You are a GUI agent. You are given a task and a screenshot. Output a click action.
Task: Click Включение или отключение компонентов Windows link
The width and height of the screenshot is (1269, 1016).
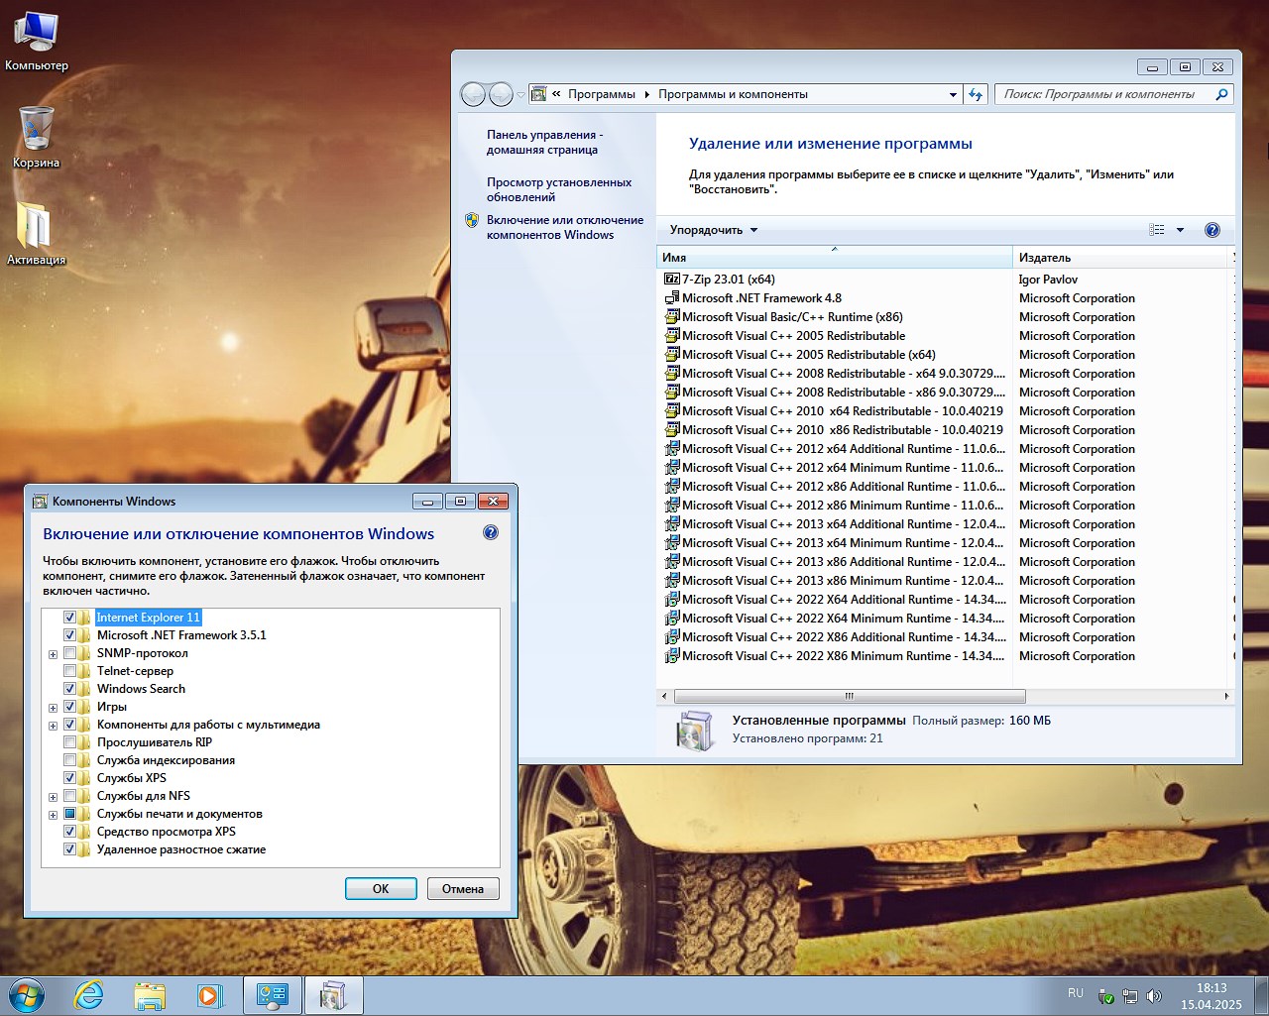point(565,227)
